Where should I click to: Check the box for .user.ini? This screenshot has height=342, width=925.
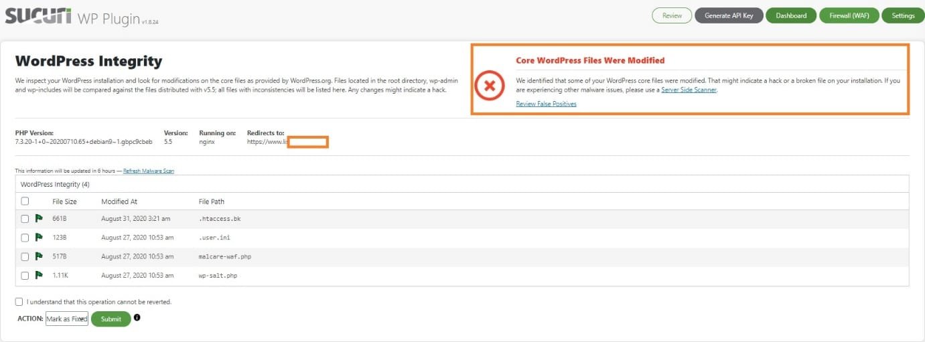coord(25,238)
